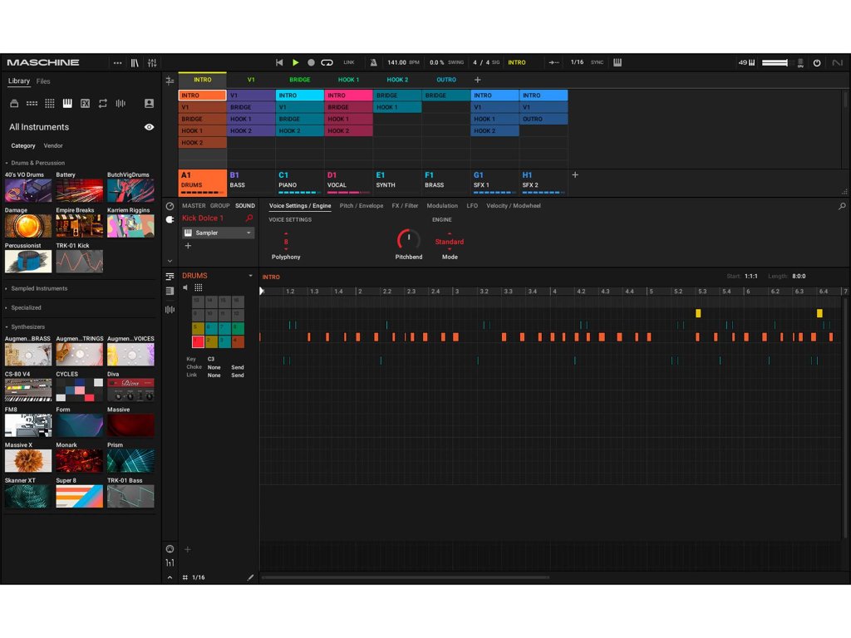Switch browser sorting to Vendor

coord(53,146)
